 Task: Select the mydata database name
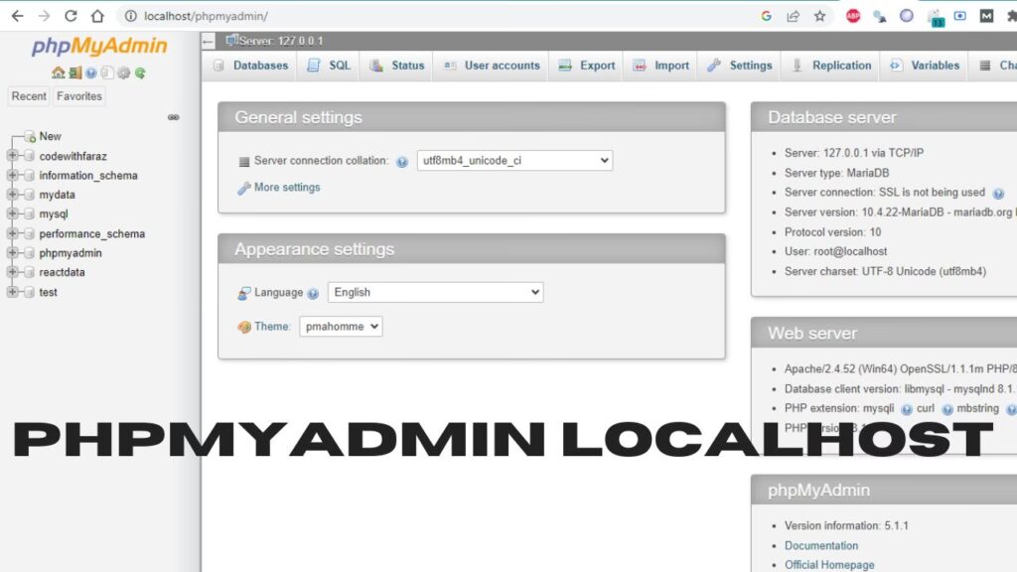[57, 195]
